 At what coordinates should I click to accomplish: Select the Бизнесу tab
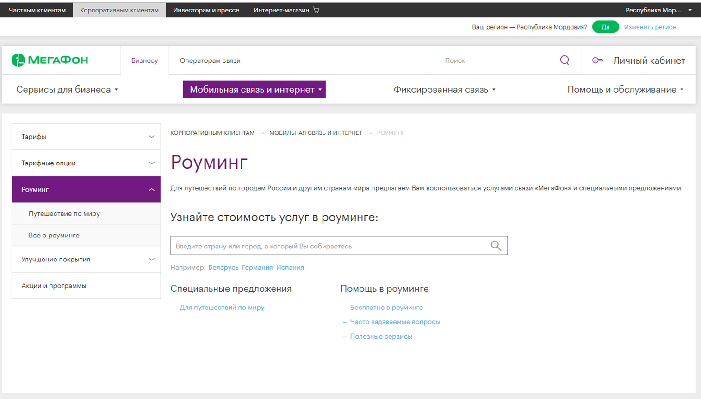(x=144, y=60)
